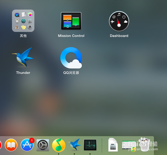This screenshot has width=167, height=155.
Task: Switch to Thunder bird icon in Dock
Action: (74, 144)
